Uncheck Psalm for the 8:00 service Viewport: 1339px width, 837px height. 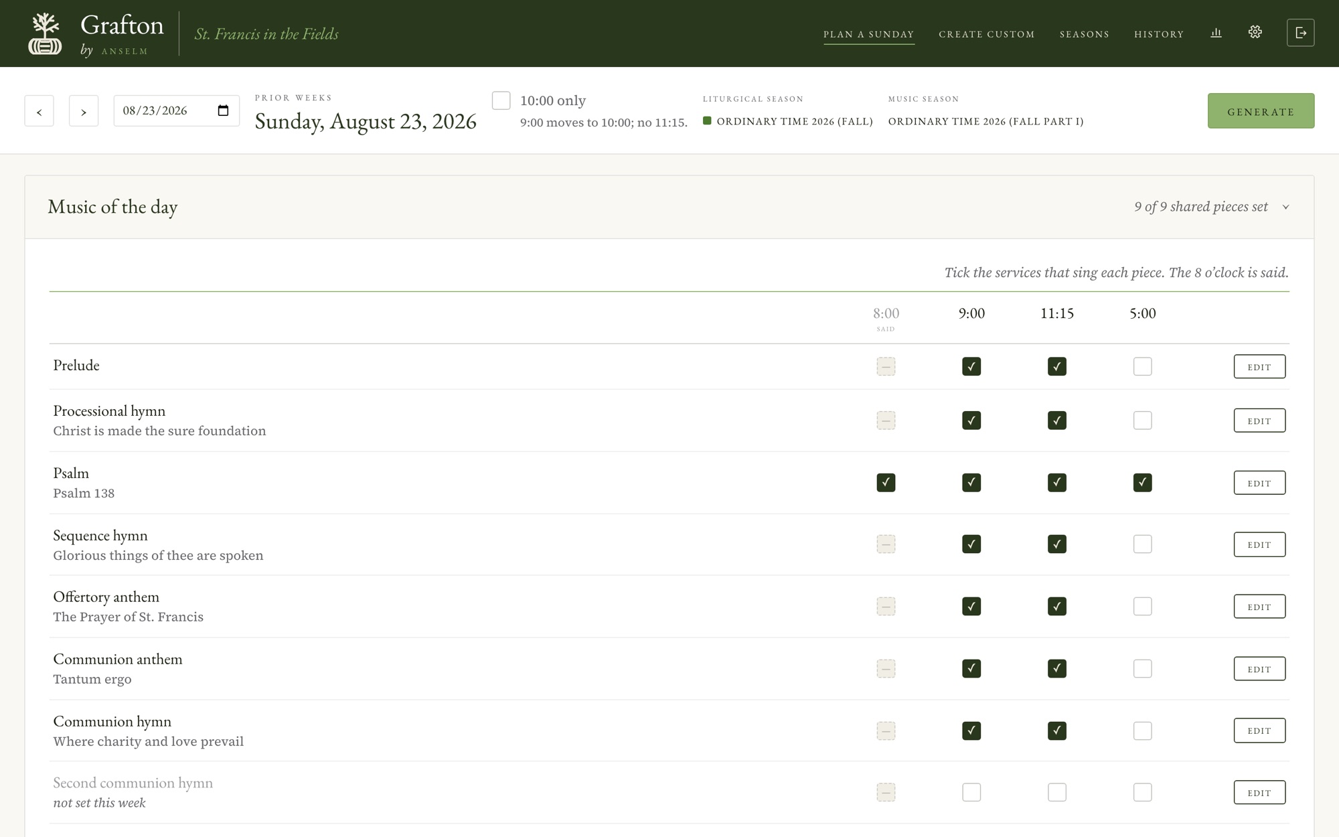coord(886,482)
